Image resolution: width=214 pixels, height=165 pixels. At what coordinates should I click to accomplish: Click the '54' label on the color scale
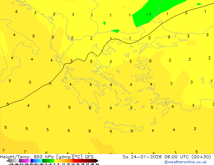click(97, 164)
